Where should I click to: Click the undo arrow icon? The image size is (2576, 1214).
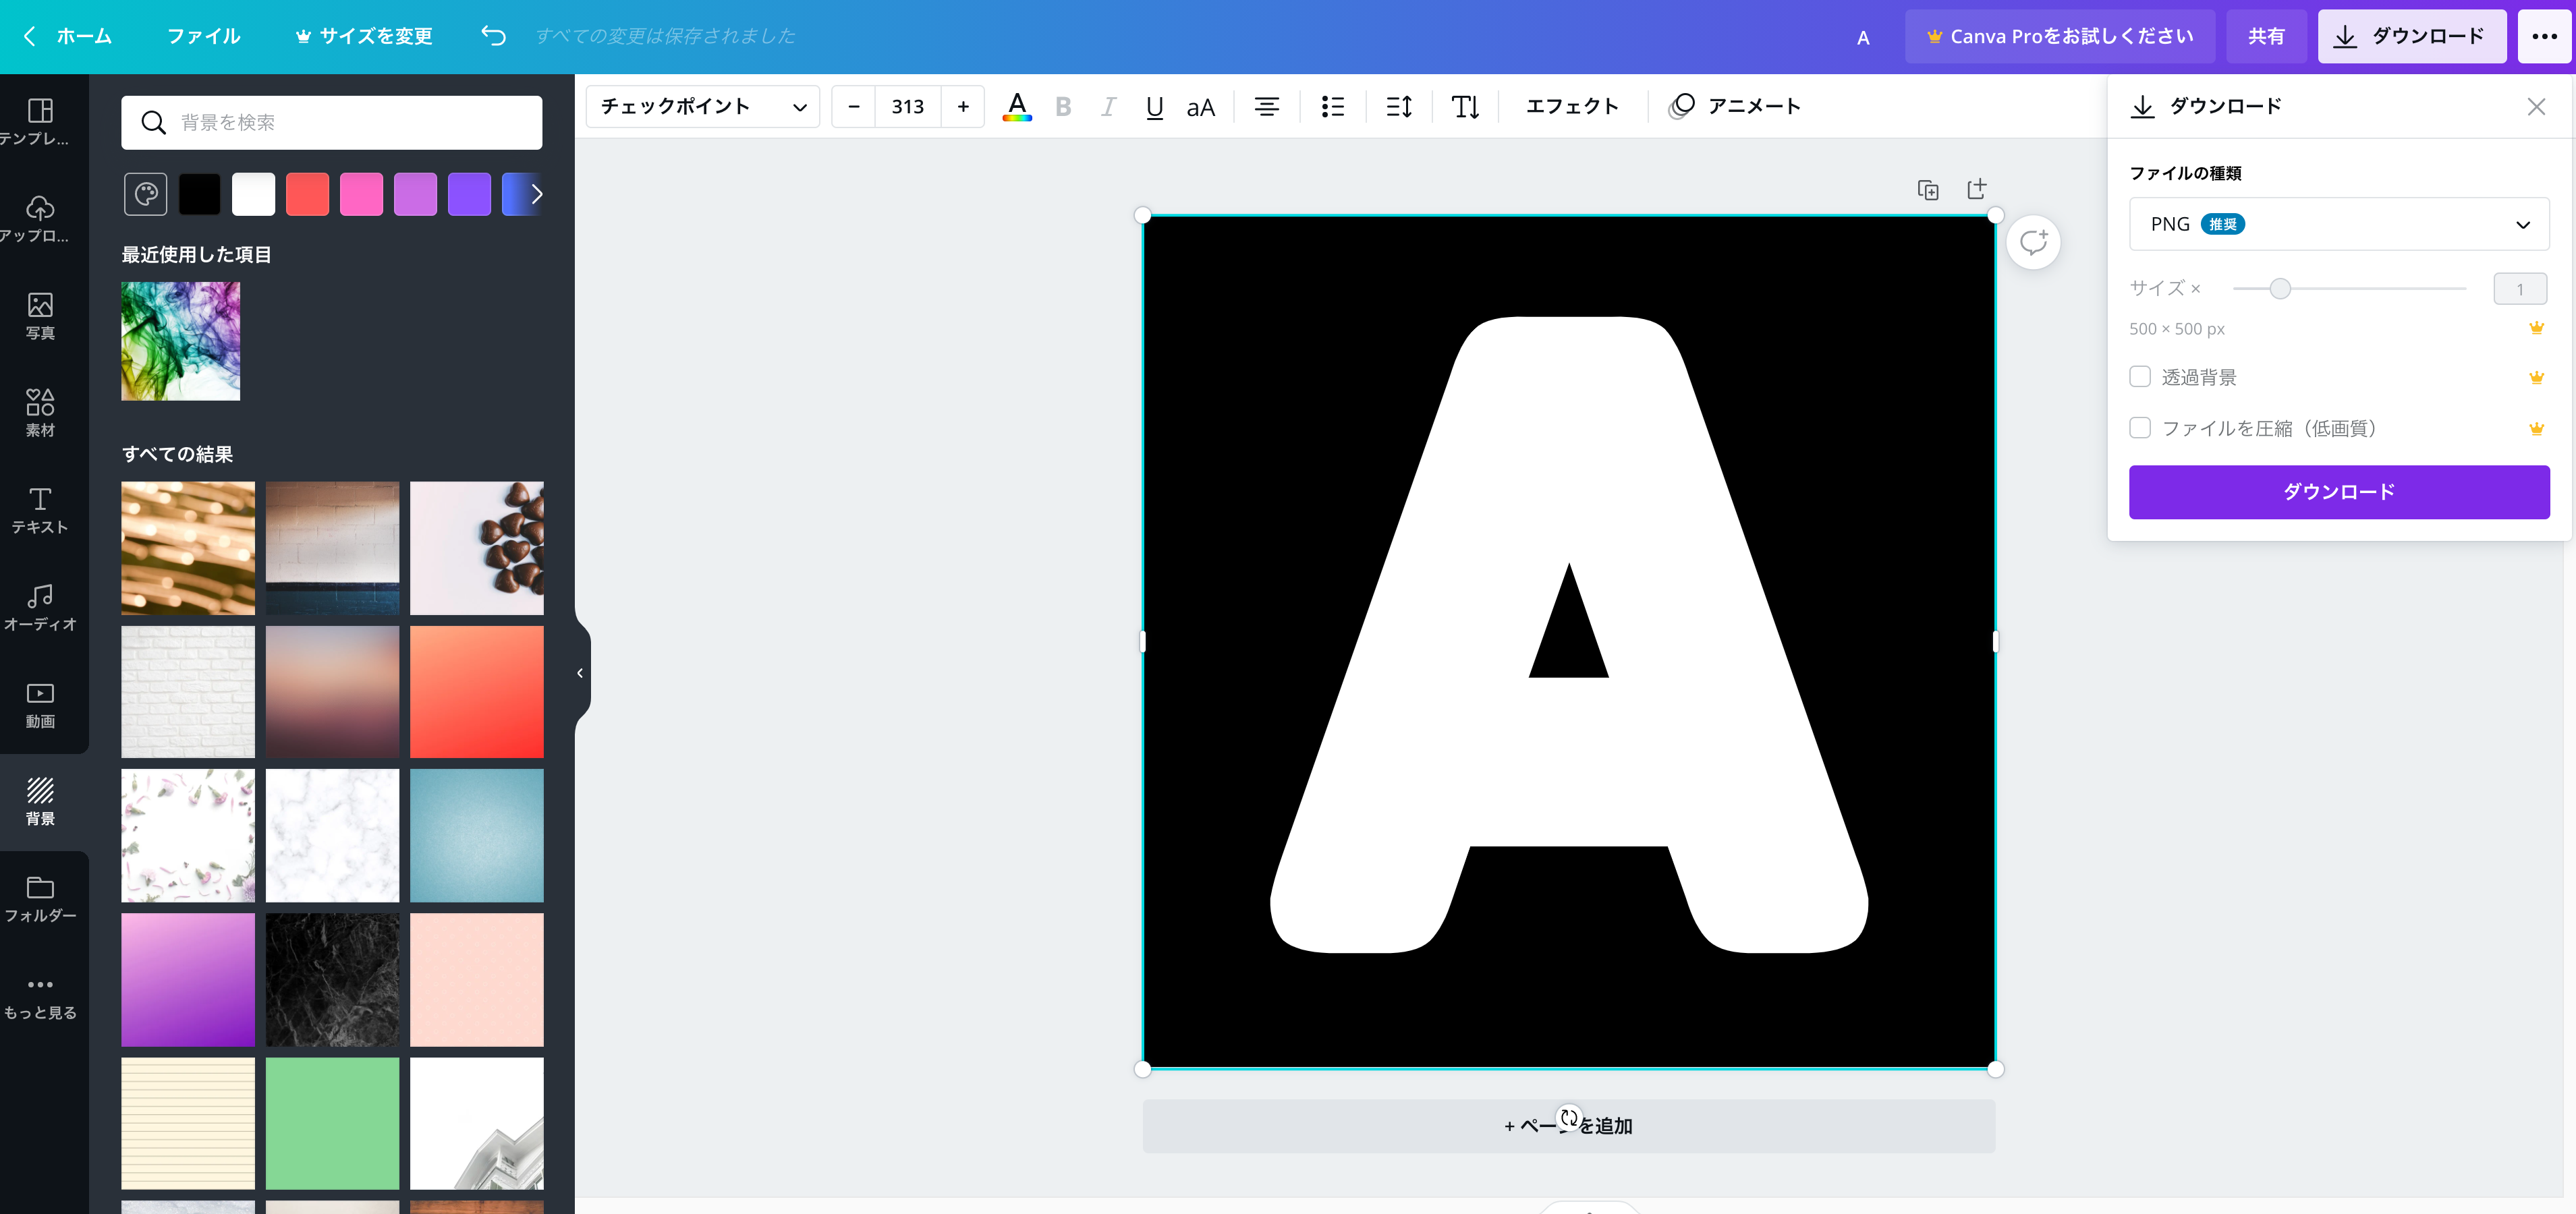tap(493, 36)
